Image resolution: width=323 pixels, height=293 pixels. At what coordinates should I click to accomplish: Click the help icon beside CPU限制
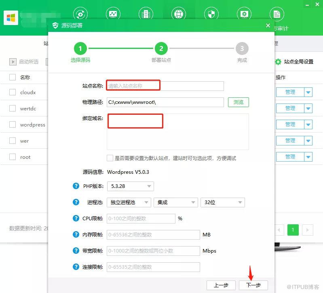76,218
